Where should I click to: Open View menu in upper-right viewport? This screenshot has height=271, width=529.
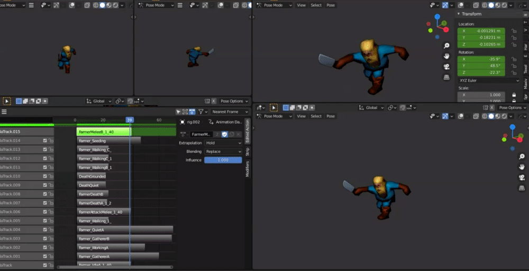click(302, 5)
